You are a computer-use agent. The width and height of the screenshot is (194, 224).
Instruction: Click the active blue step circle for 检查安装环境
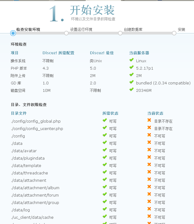pyautogui.click(x=13, y=33)
